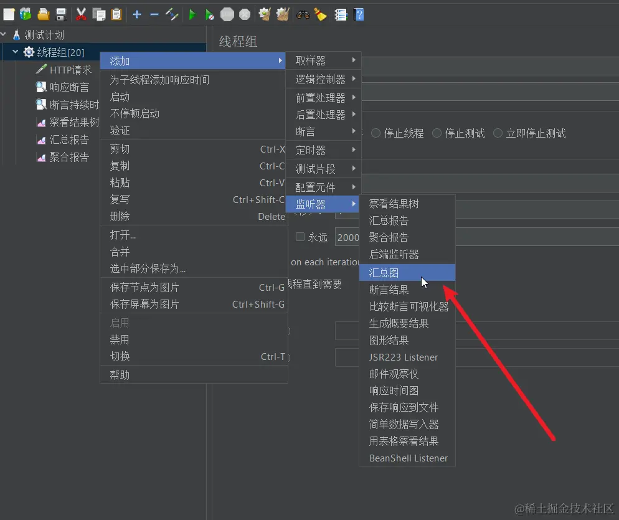619x520 pixels.
Task: Click 验证 in context menu
Action: coord(192,130)
